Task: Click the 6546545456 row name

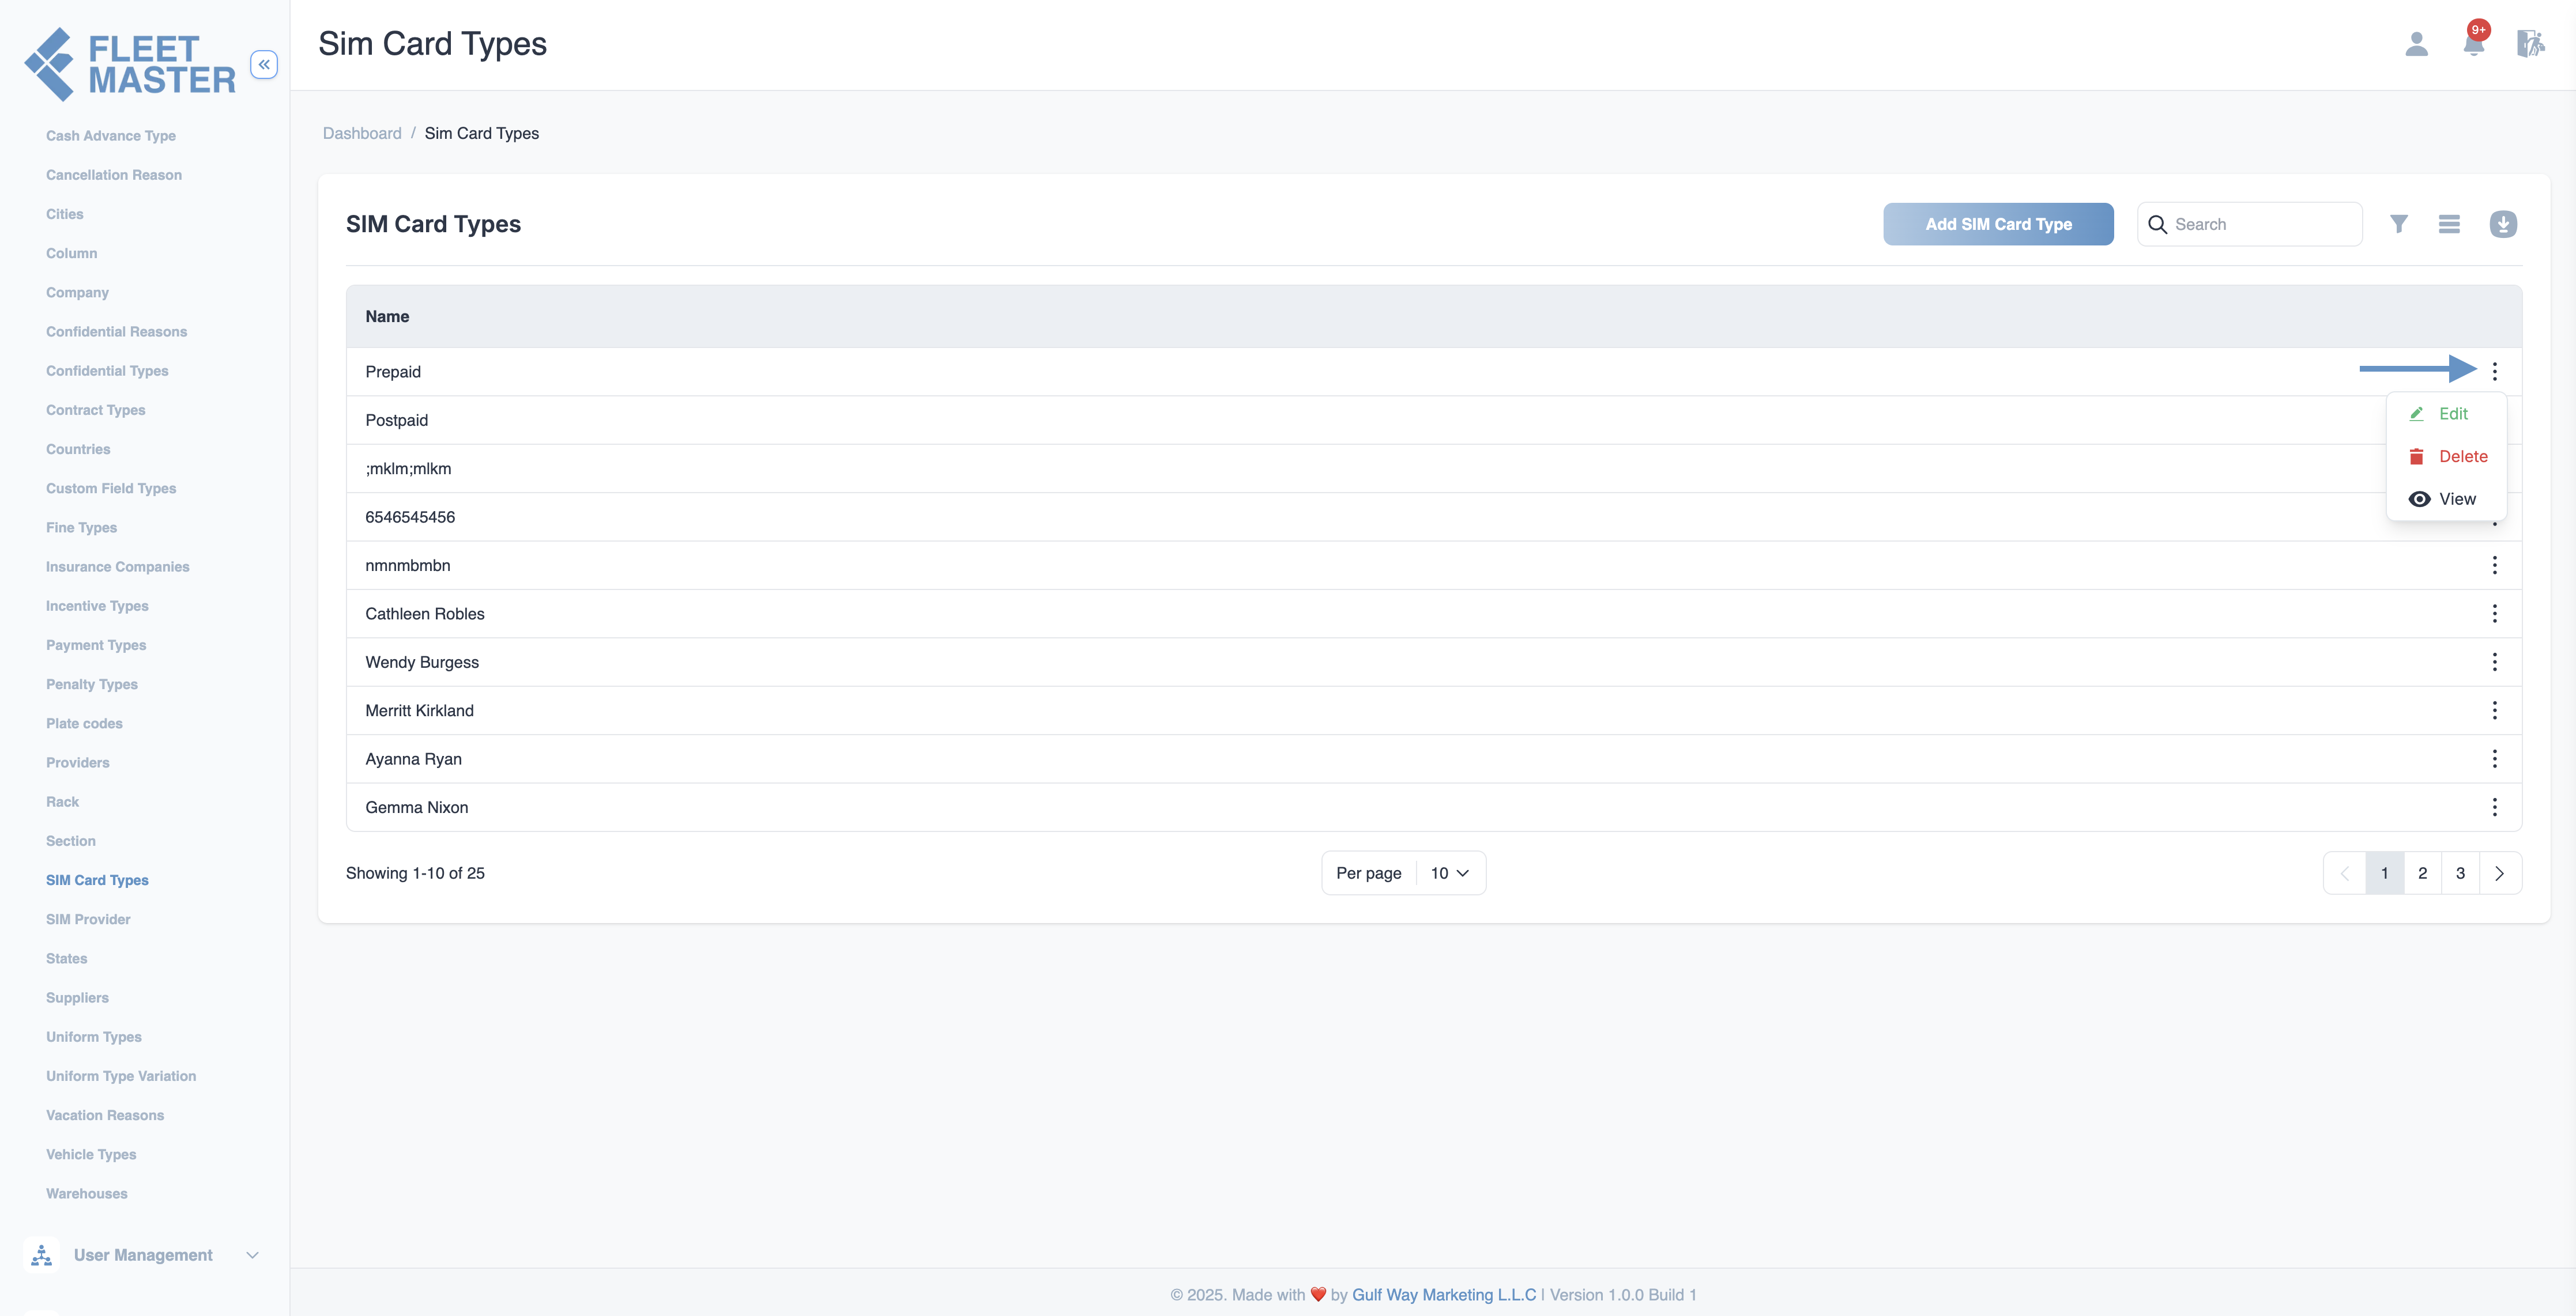Action: pyautogui.click(x=410, y=517)
